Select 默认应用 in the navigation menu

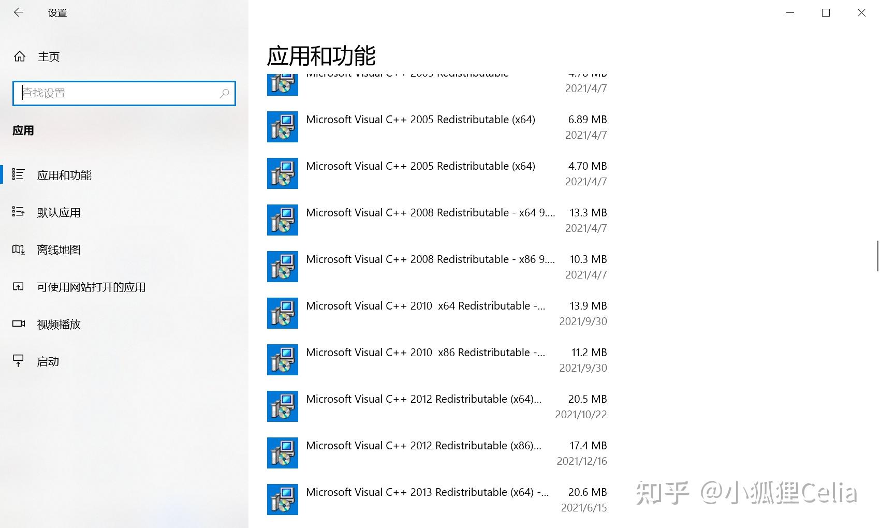coord(58,212)
